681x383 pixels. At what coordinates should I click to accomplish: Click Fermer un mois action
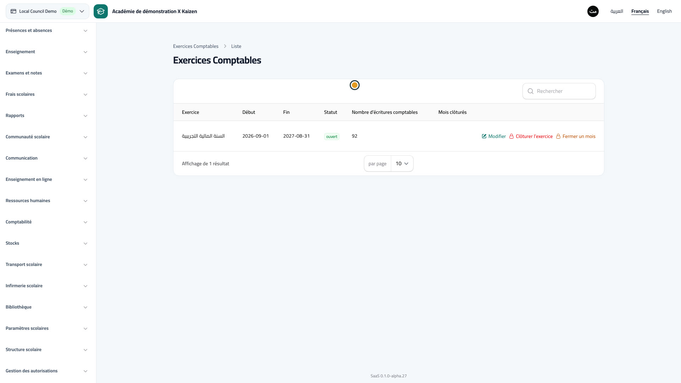pyautogui.click(x=576, y=136)
